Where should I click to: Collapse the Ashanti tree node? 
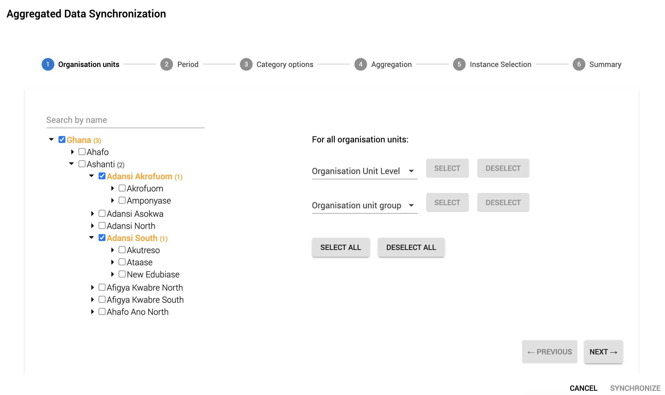(x=71, y=163)
